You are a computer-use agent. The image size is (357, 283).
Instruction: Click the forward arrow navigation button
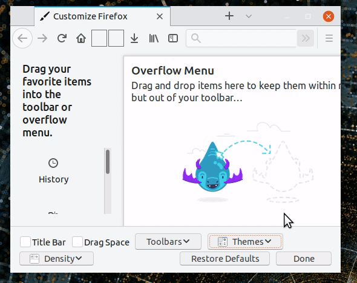tap(42, 38)
